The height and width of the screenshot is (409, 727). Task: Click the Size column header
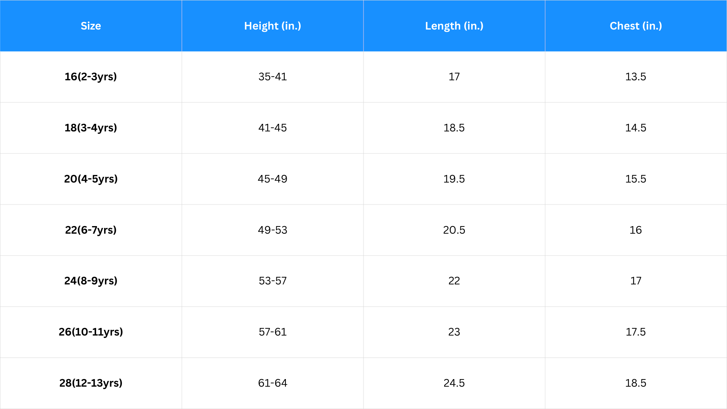91,26
